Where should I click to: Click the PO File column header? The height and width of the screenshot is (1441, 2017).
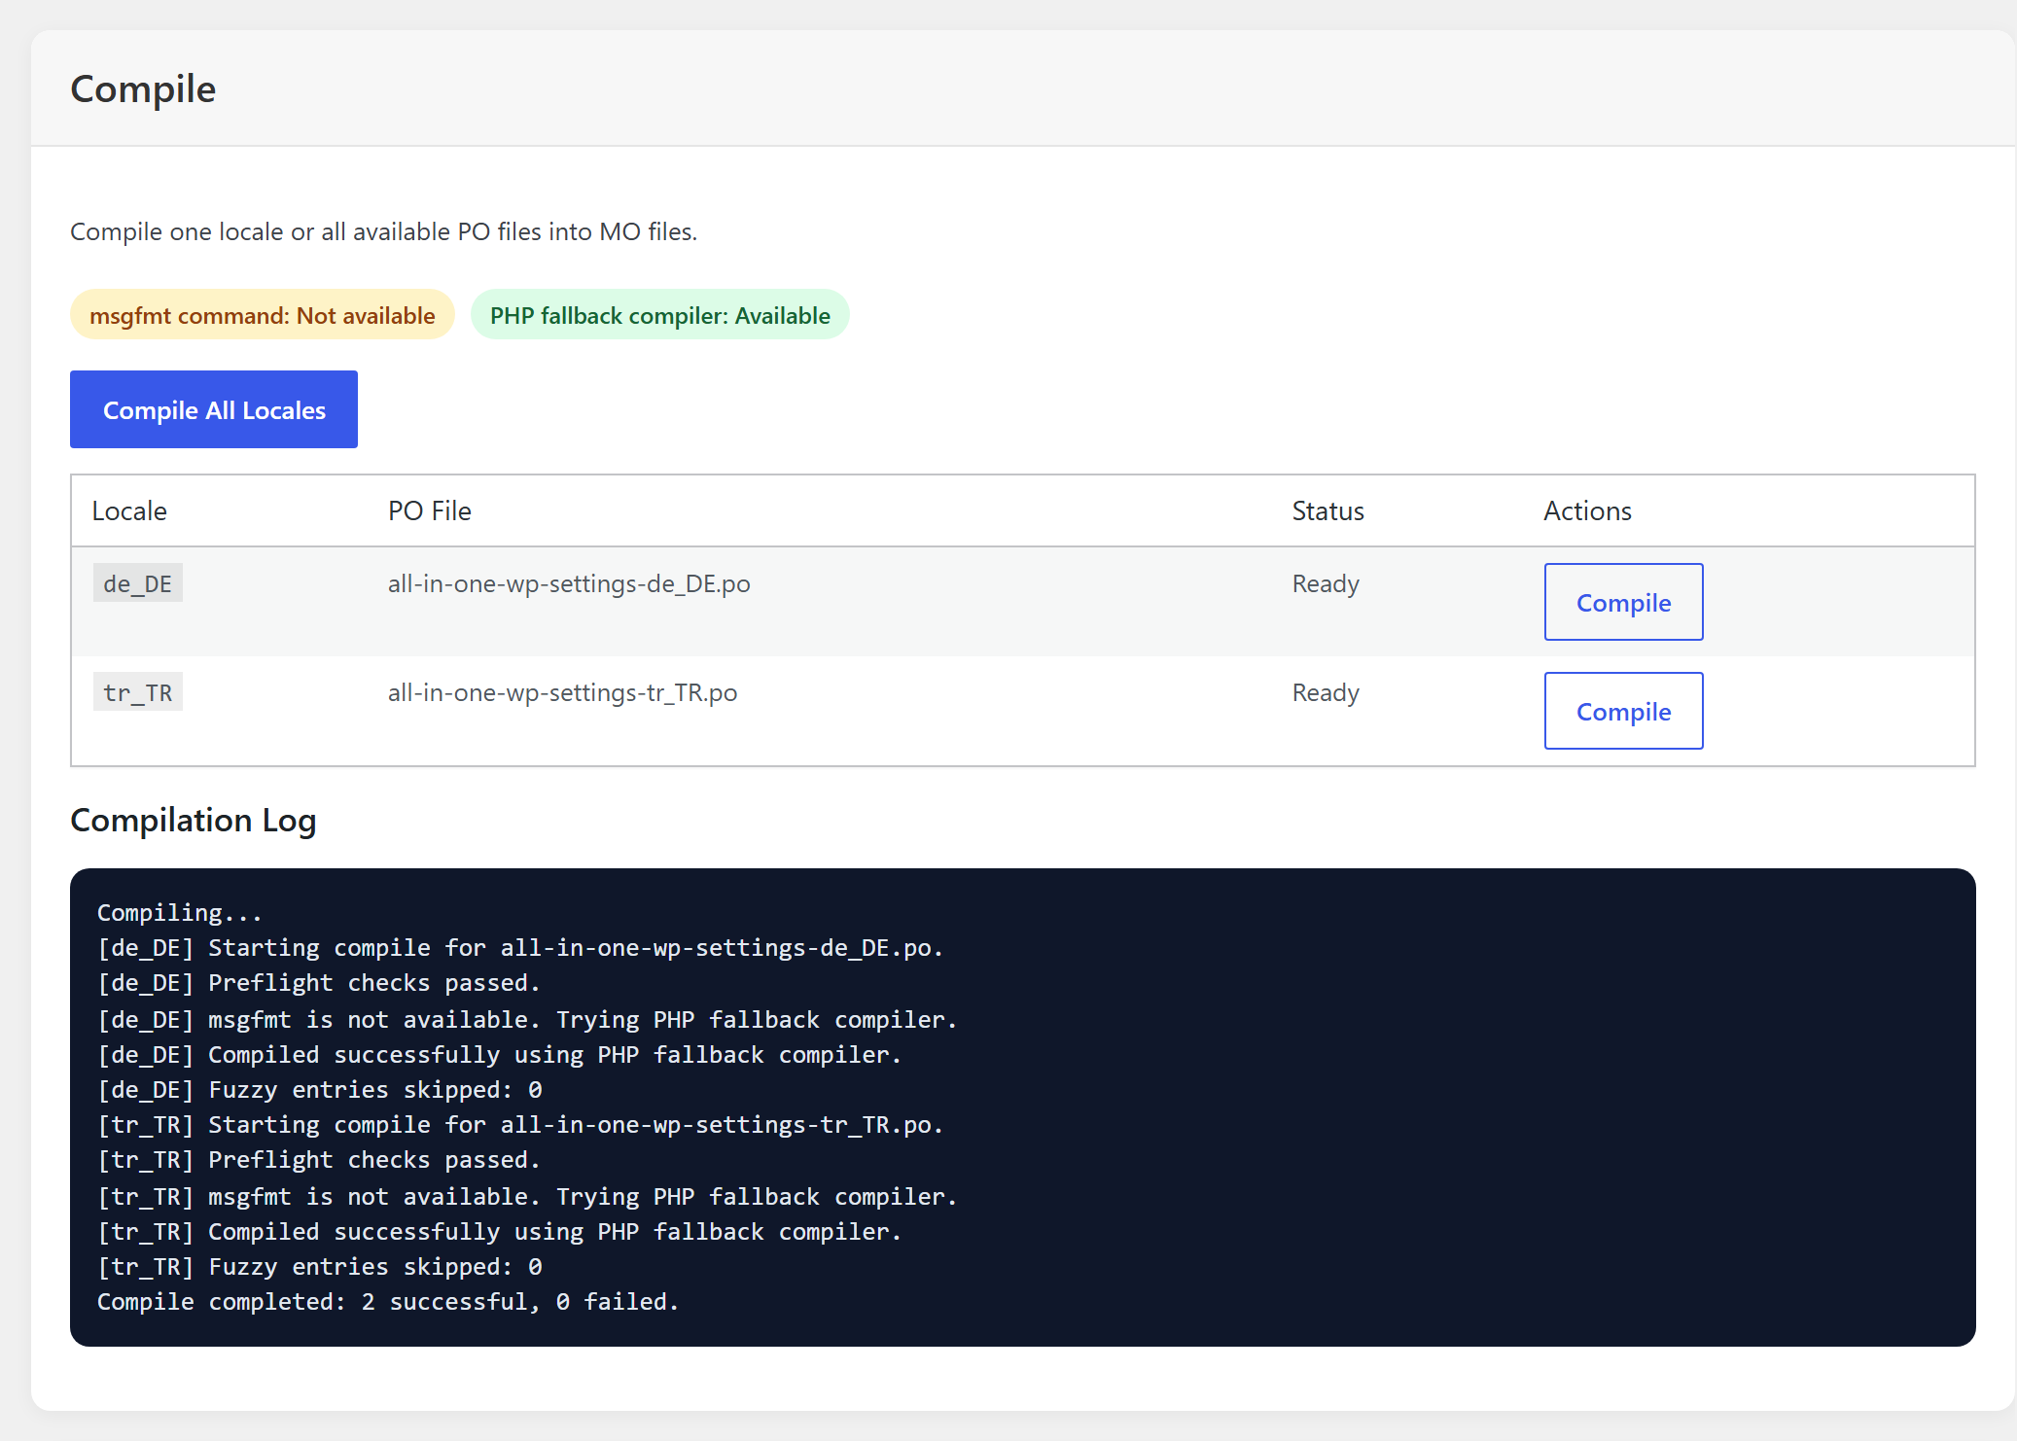(430, 510)
